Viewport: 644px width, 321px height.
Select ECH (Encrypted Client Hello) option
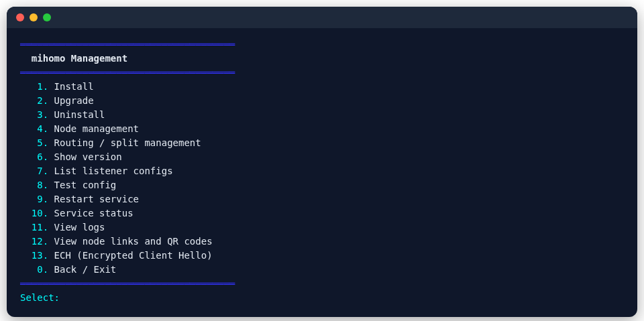[121, 255]
